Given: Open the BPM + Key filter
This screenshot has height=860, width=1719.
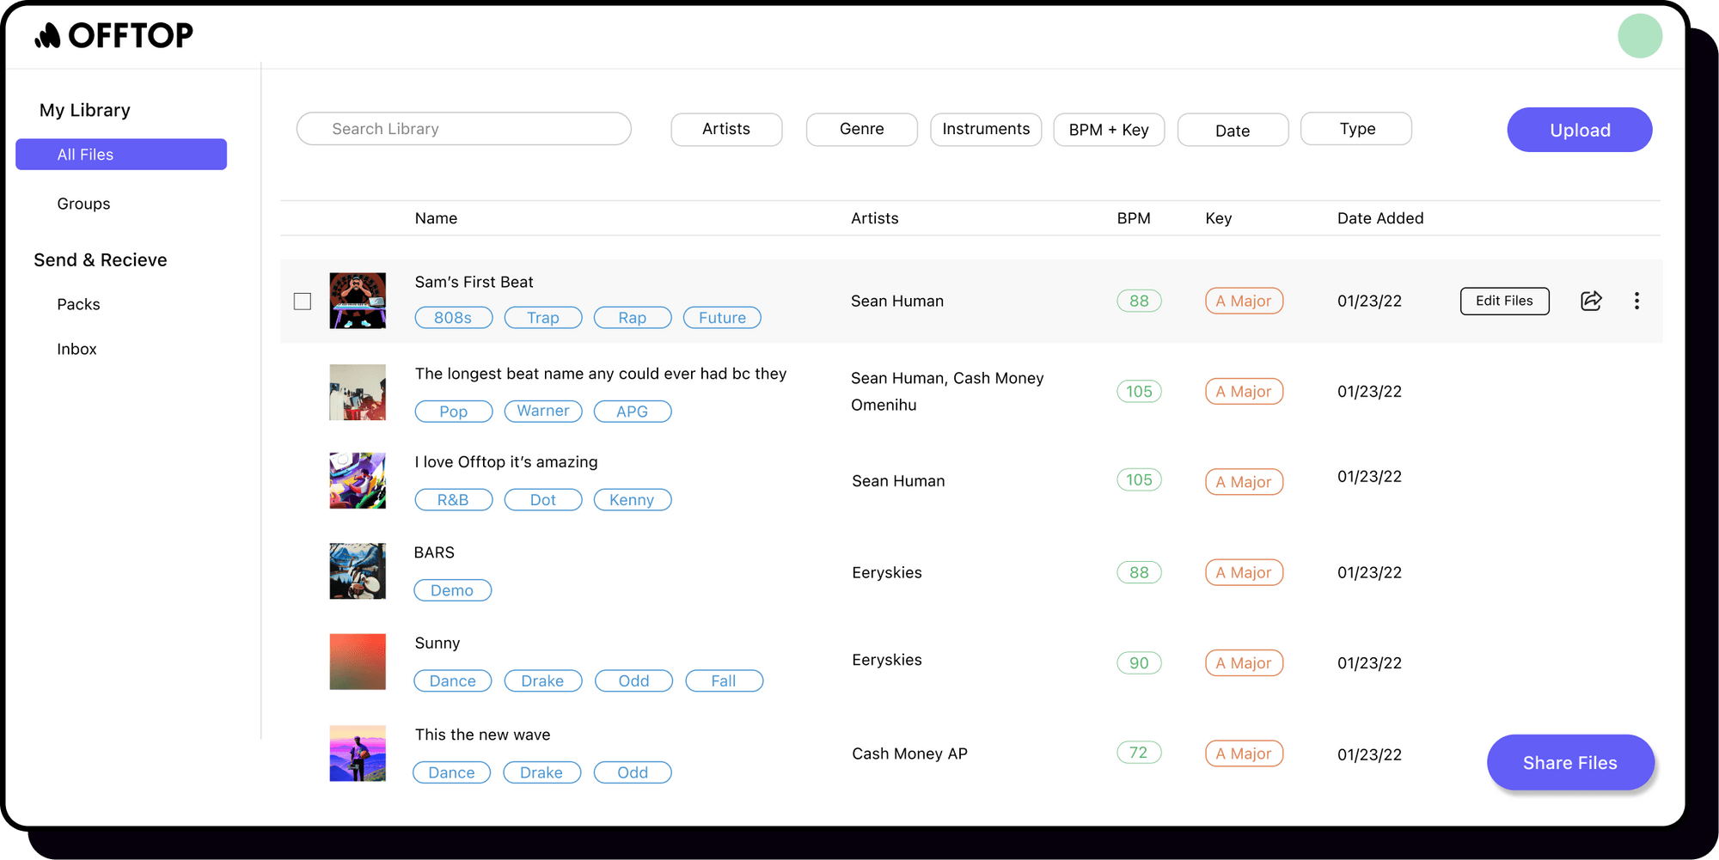Looking at the screenshot, I should [1108, 130].
